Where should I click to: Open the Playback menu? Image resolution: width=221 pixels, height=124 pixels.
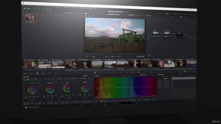[66, 7]
